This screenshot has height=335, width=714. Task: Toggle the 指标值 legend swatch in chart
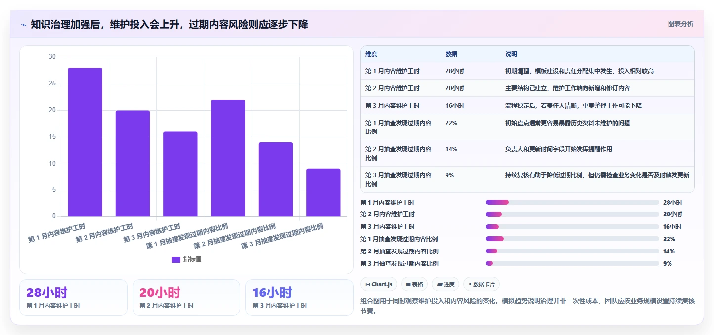coord(176,260)
